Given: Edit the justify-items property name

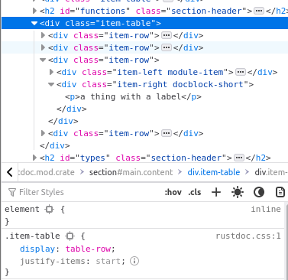Looking at the screenshot, I should [52, 261].
